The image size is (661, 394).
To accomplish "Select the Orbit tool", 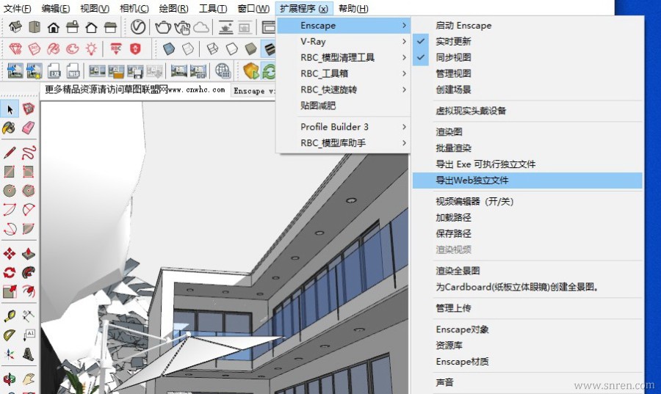I will [x=10, y=379].
